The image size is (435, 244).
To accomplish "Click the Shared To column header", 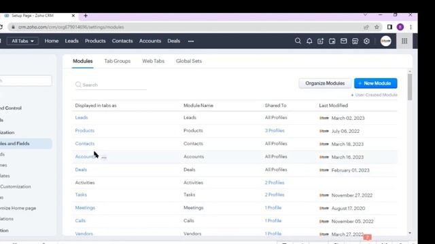I will (x=275, y=106).
